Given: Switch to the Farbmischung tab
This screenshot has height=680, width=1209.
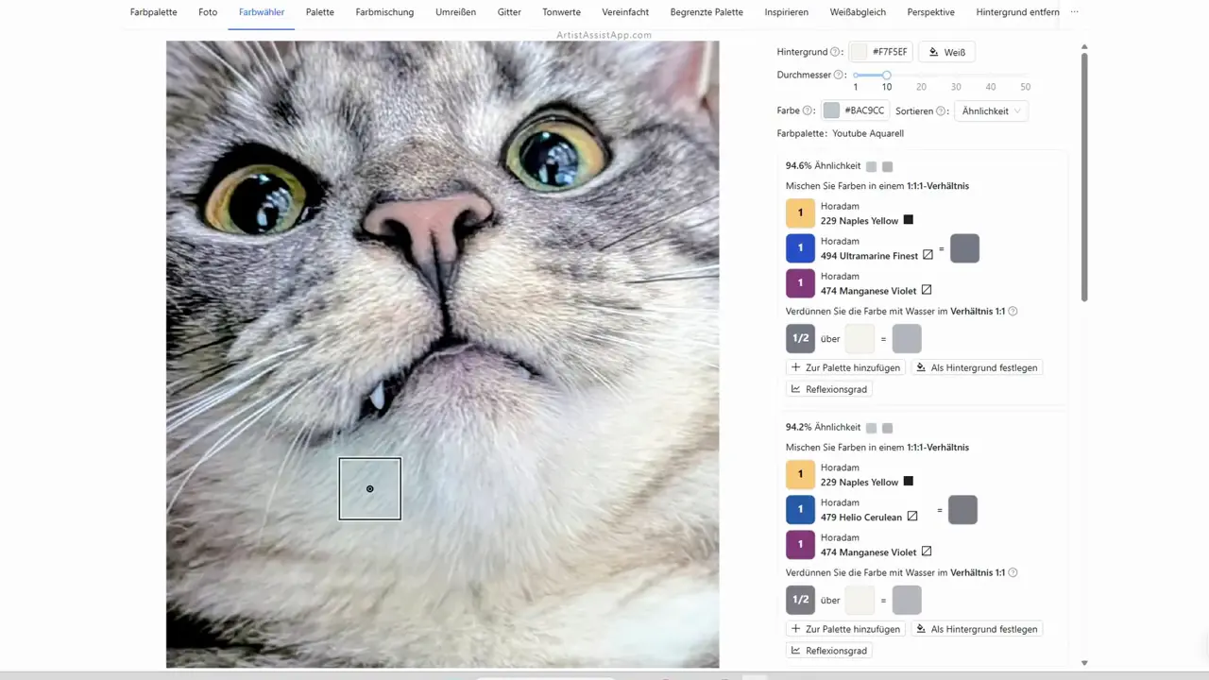Looking at the screenshot, I should (x=383, y=12).
